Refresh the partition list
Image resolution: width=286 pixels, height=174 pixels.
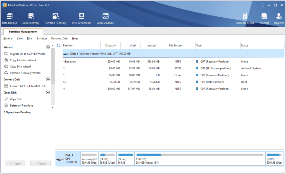tap(58, 45)
